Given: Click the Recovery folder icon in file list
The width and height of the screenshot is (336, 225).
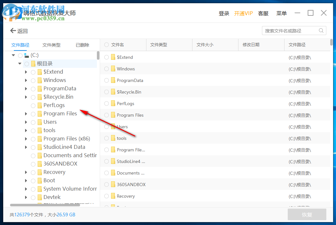Looking at the screenshot, I should (x=113, y=196).
